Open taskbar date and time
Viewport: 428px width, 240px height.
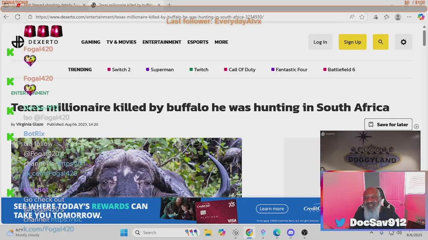(x=414, y=233)
